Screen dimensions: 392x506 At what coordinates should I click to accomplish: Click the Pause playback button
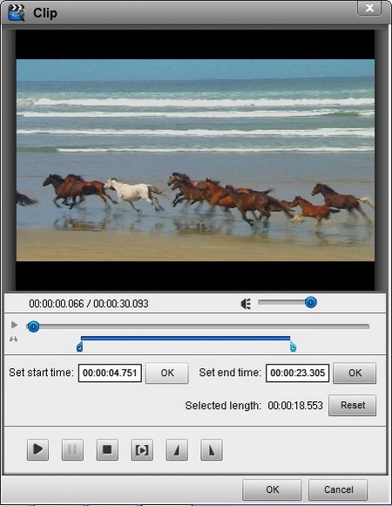[x=72, y=449]
